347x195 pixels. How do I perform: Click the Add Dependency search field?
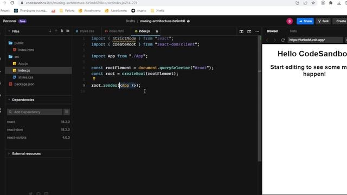click(x=35, y=112)
